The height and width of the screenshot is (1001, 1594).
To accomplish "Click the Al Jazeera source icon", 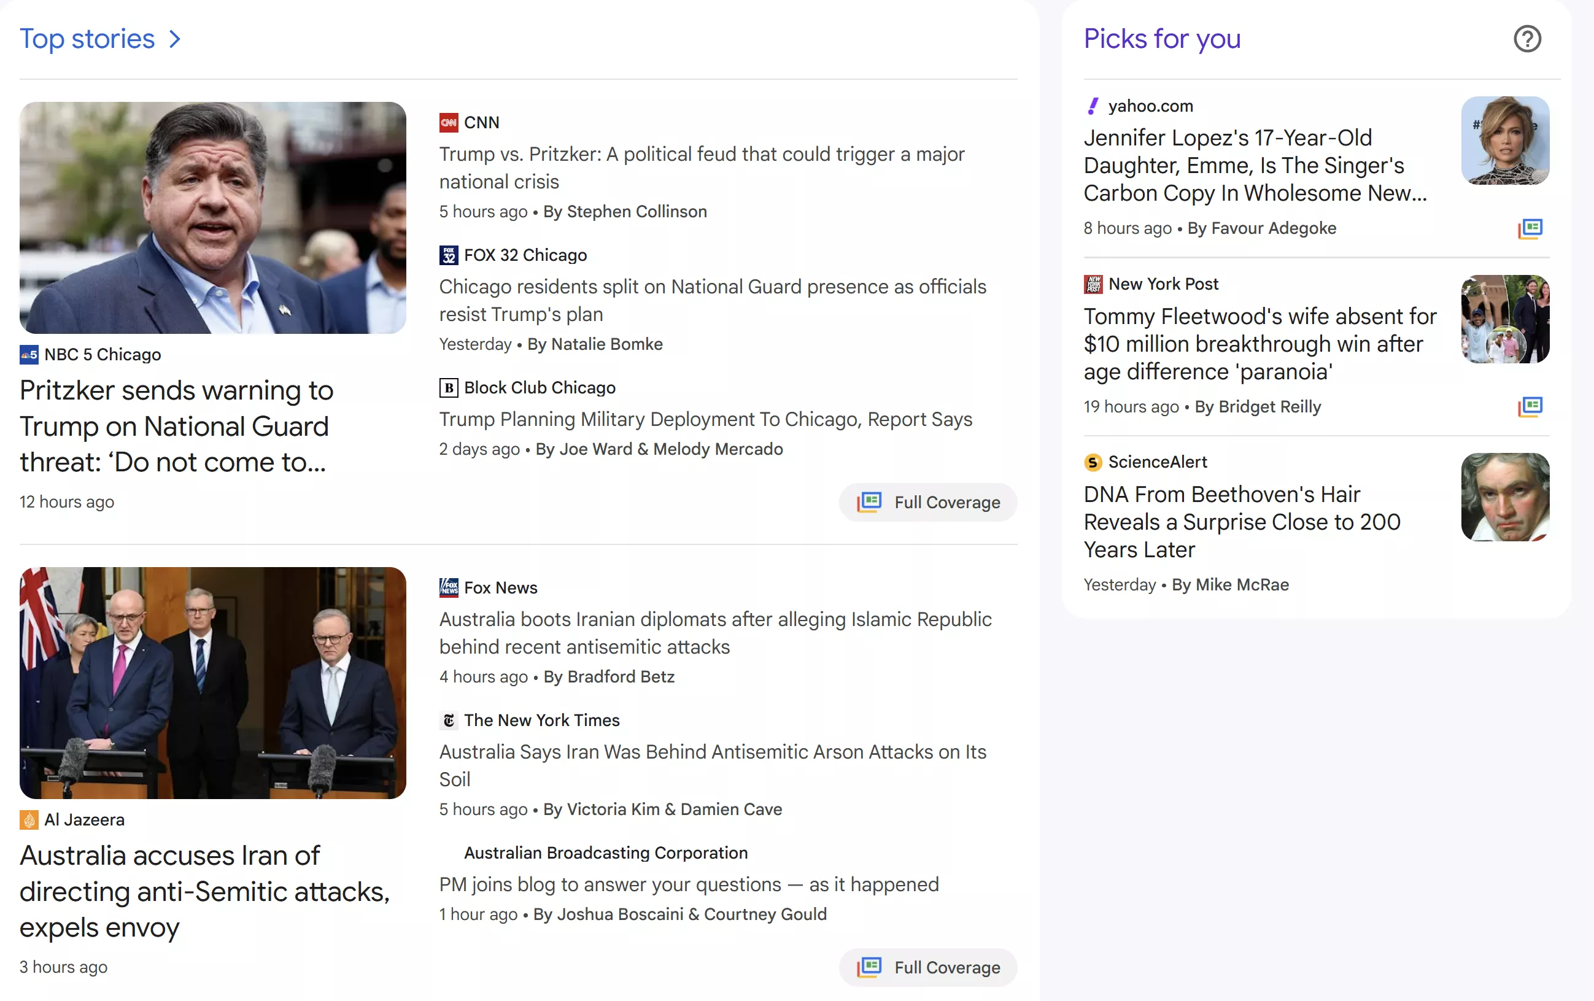I will click(28, 819).
